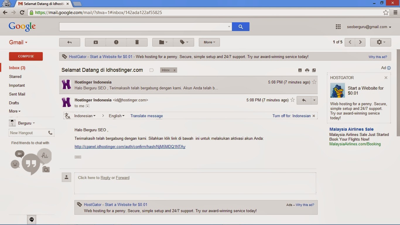
Task: Open the top HostGator ad link
Action: click(101, 57)
